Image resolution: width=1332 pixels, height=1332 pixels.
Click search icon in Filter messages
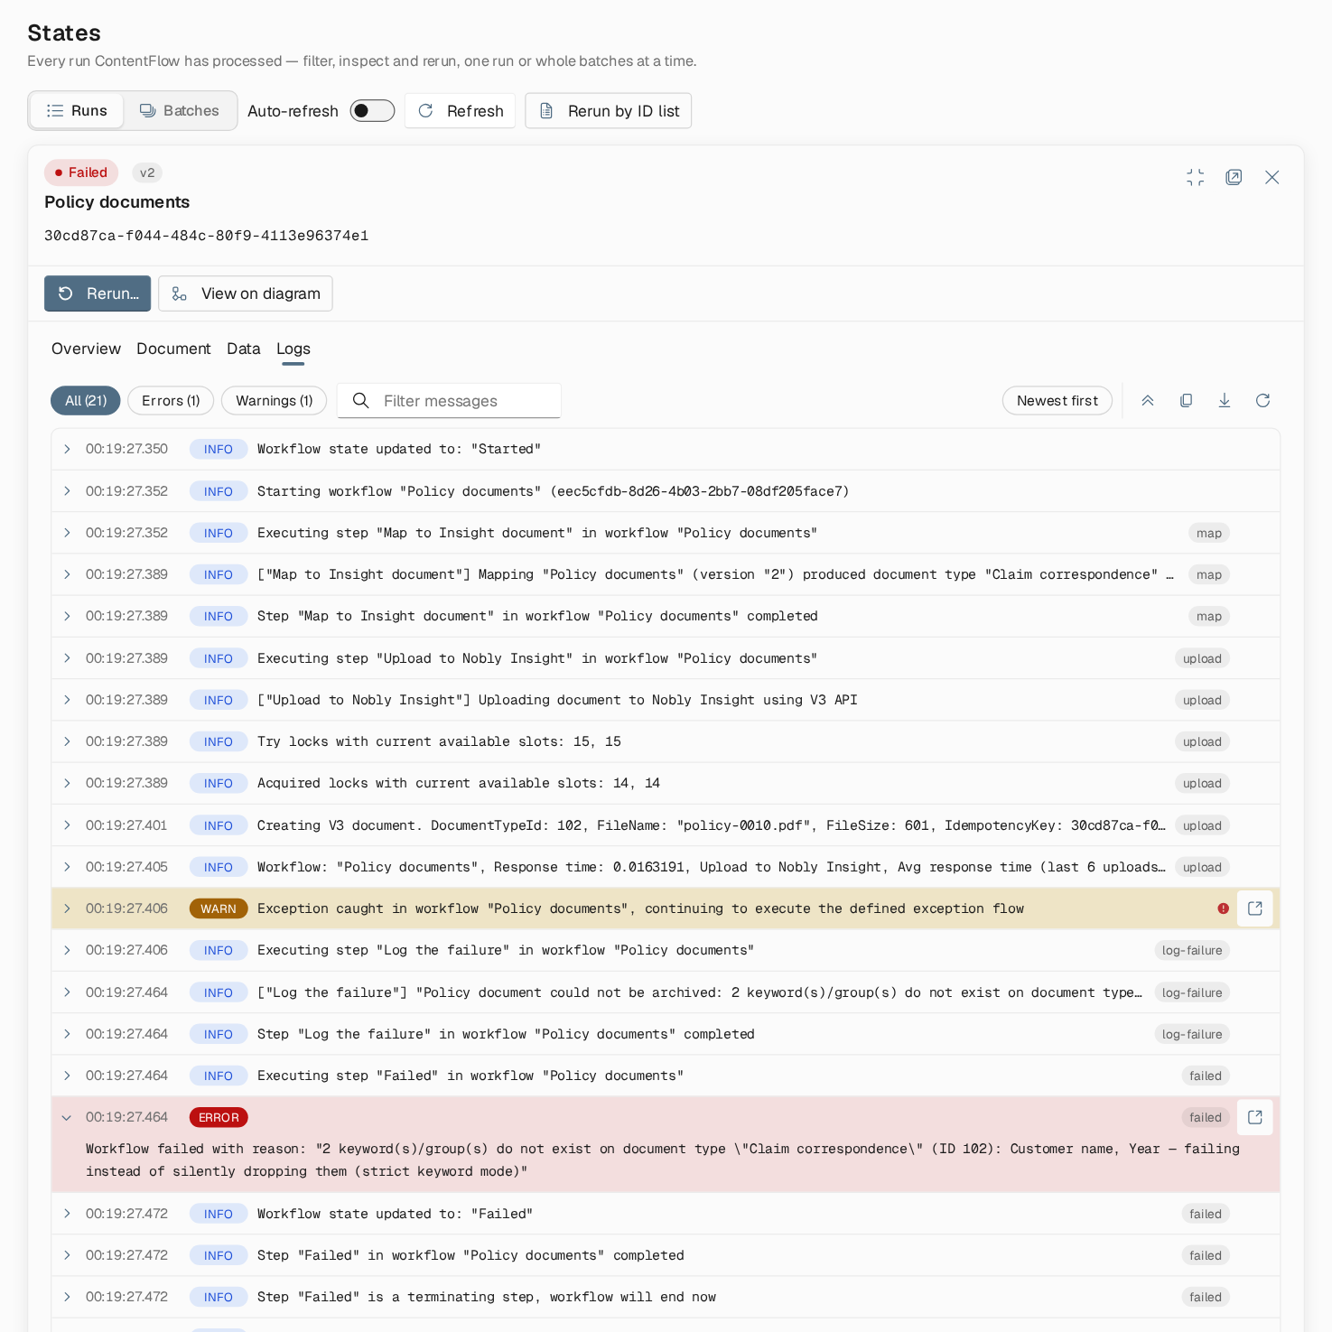(360, 400)
